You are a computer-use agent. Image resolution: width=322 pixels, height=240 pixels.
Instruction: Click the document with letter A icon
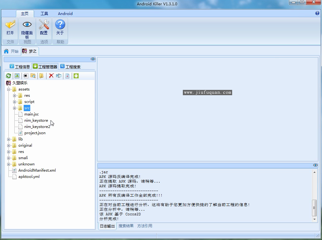[x=67, y=76]
